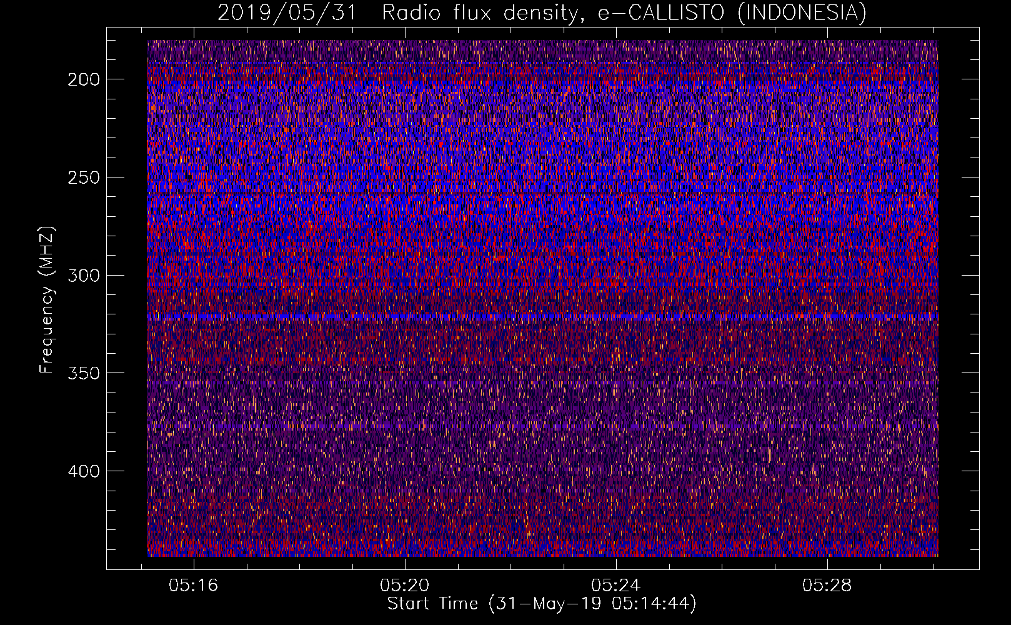Click the 250 frequency tick label
Screen dimensions: 1011x625
(83, 177)
